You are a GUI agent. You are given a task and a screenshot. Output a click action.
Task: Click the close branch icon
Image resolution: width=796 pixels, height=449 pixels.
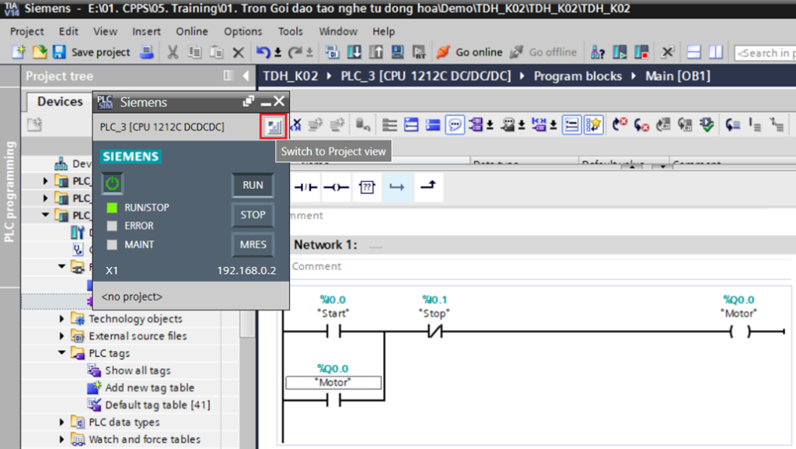pos(427,187)
